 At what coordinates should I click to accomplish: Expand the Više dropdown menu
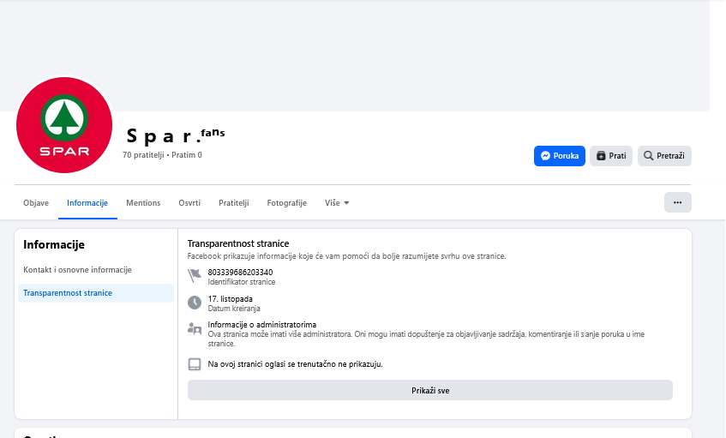337,203
